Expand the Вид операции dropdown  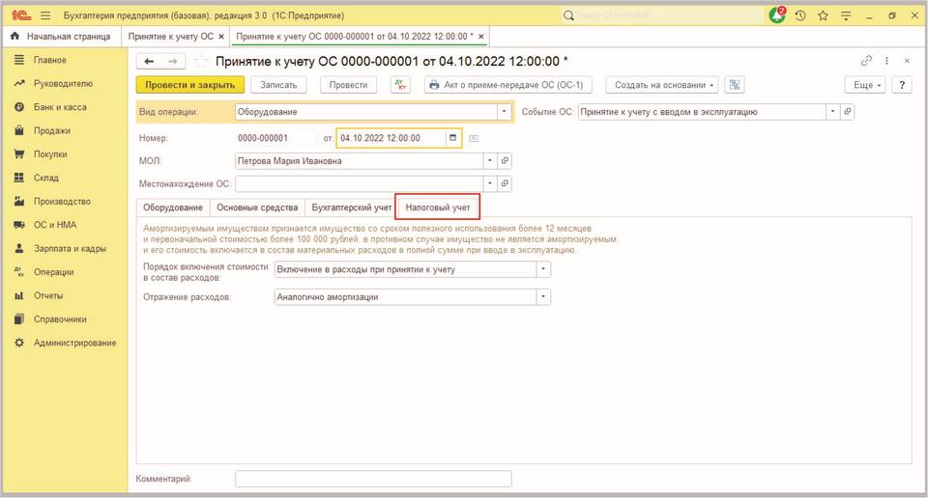pos(504,112)
